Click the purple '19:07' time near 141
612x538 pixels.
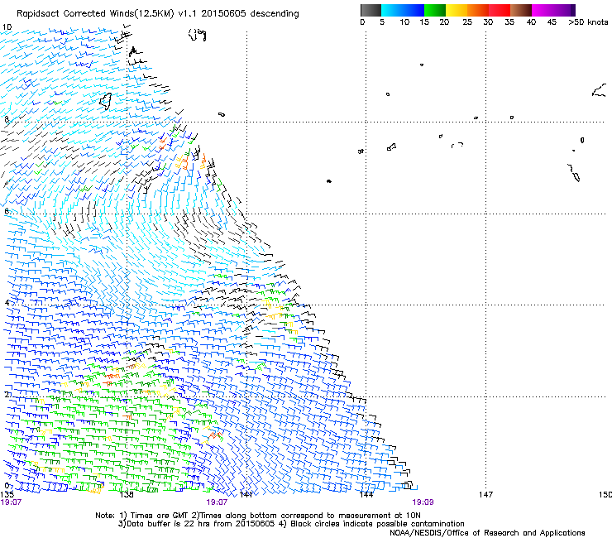pos(217,502)
